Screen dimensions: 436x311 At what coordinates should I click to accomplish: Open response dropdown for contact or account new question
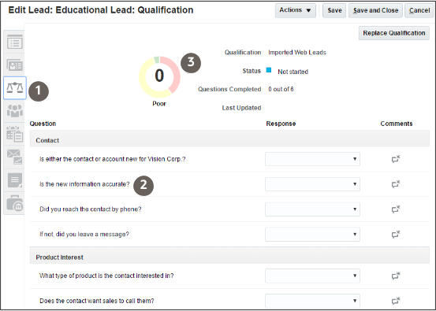click(x=312, y=159)
